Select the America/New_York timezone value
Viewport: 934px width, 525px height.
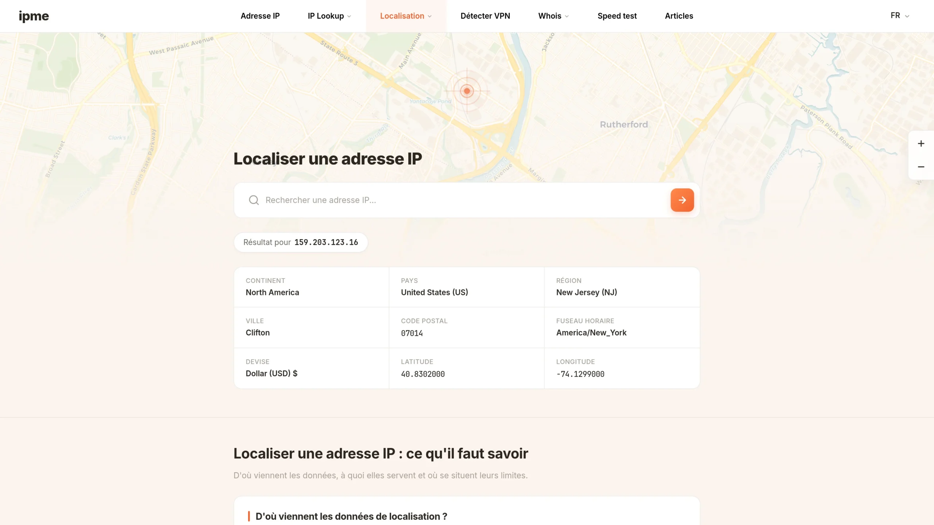591,332
